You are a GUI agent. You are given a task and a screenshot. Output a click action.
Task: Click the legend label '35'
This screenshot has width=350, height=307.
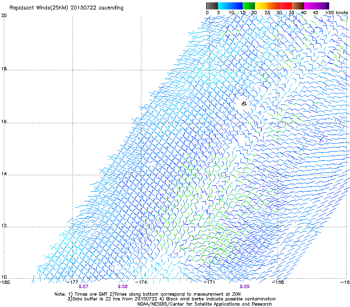tap(291, 13)
